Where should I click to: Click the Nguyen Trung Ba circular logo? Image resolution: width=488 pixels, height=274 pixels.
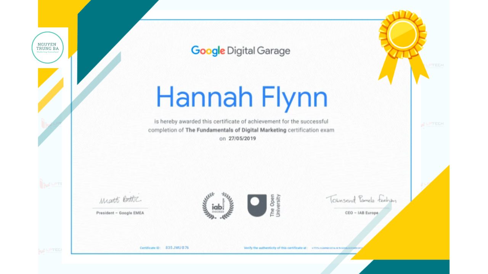[x=48, y=47]
